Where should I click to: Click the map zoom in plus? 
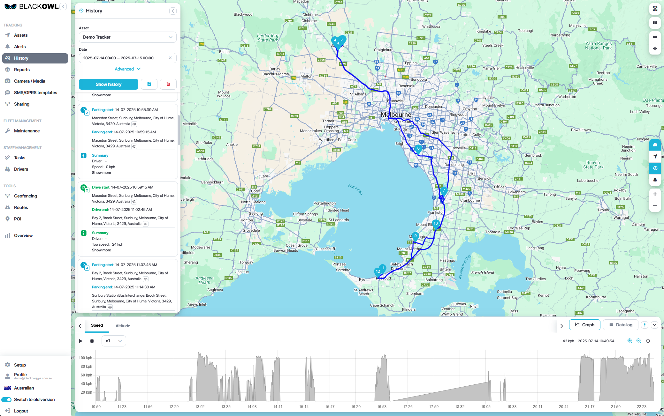[x=655, y=194]
